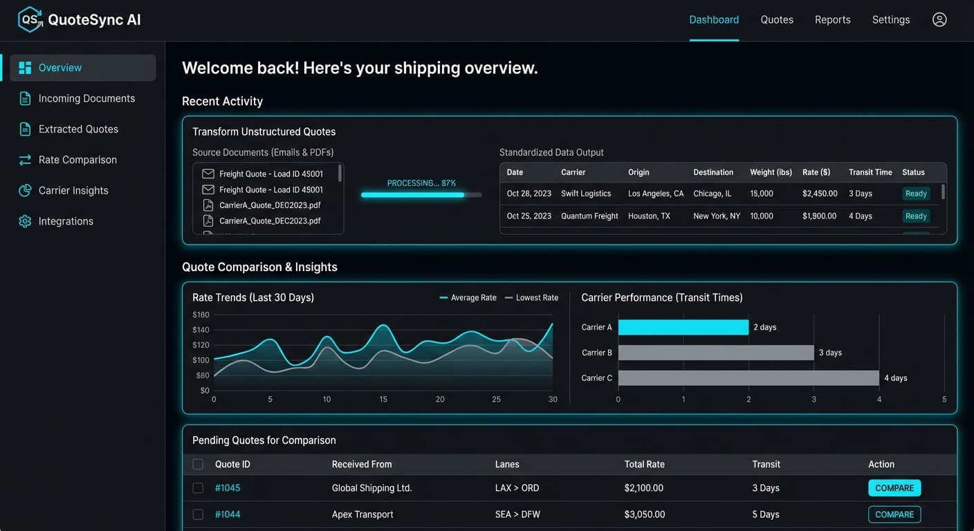Open the Integrations settings icon
The width and height of the screenshot is (974, 531).
tap(26, 221)
